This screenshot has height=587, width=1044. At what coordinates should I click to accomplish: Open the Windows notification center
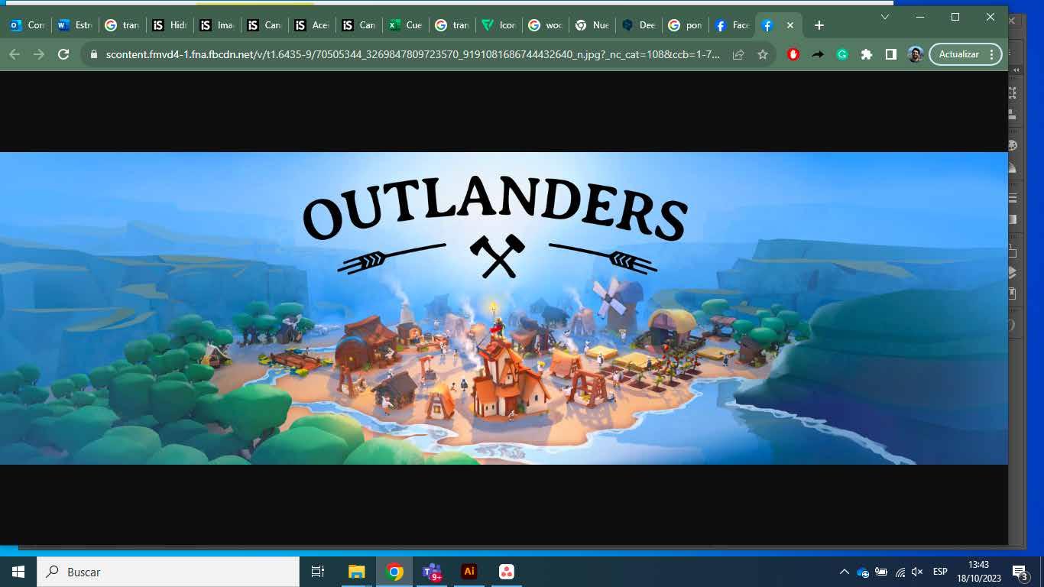click(1020, 572)
